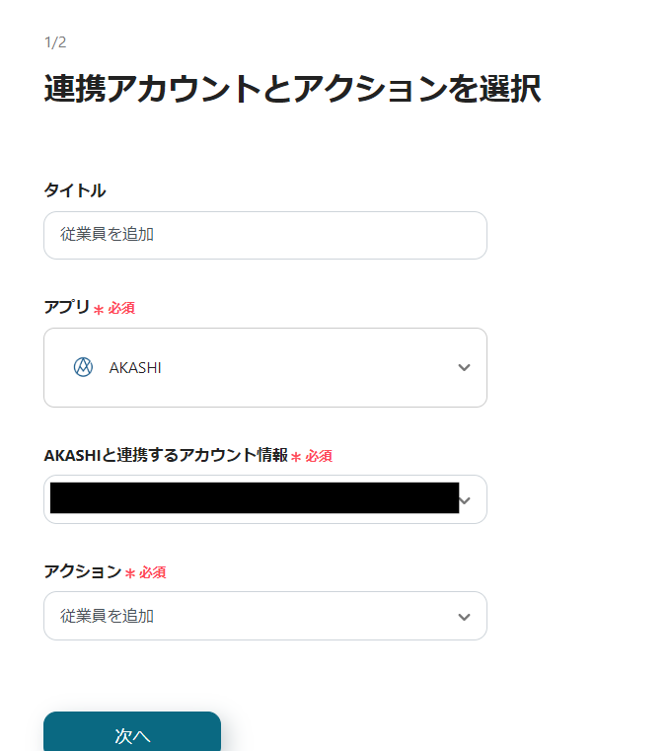The height and width of the screenshot is (751, 671).
Task: Click the 従業員を追加 title placeholder text
Action: click(107, 234)
